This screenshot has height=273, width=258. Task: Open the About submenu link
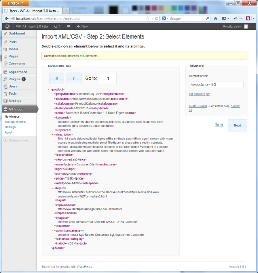tap(9, 132)
